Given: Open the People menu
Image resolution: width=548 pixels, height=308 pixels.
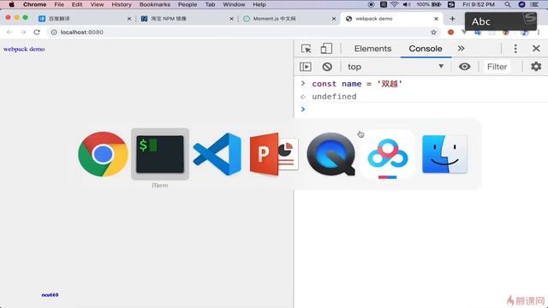Looking at the screenshot, I should 188,4.
